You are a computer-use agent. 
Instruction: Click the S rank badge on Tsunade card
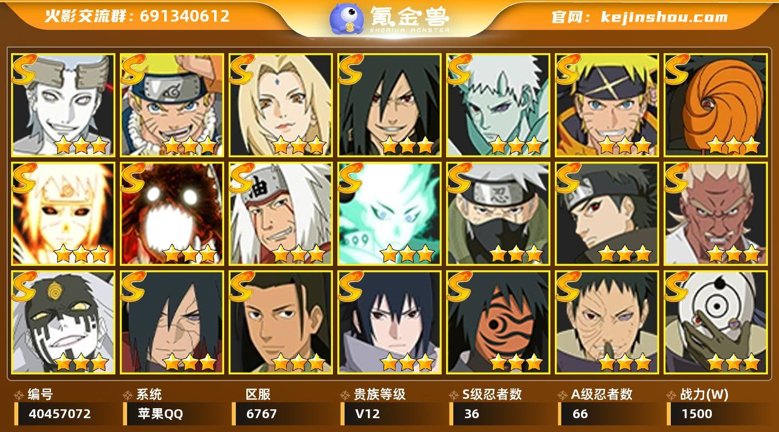[x=242, y=69]
